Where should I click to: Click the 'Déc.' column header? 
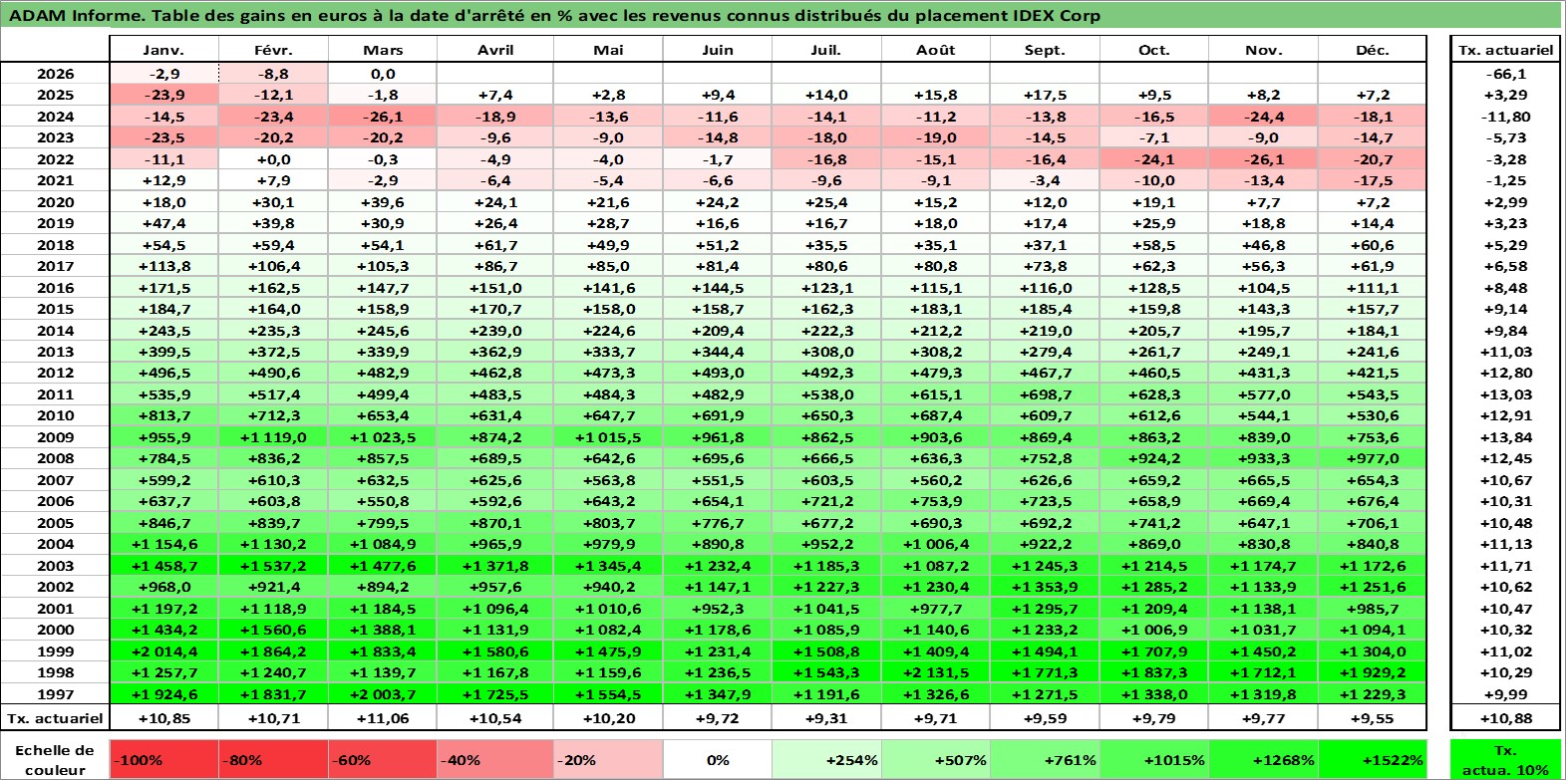(x=1372, y=50)
